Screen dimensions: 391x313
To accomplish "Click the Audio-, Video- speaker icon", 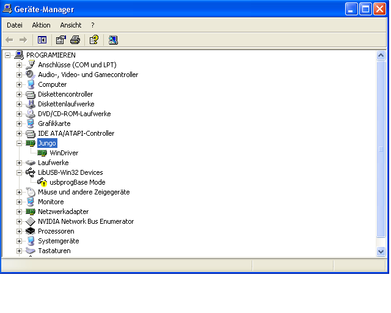I will (x=31, y=75).
